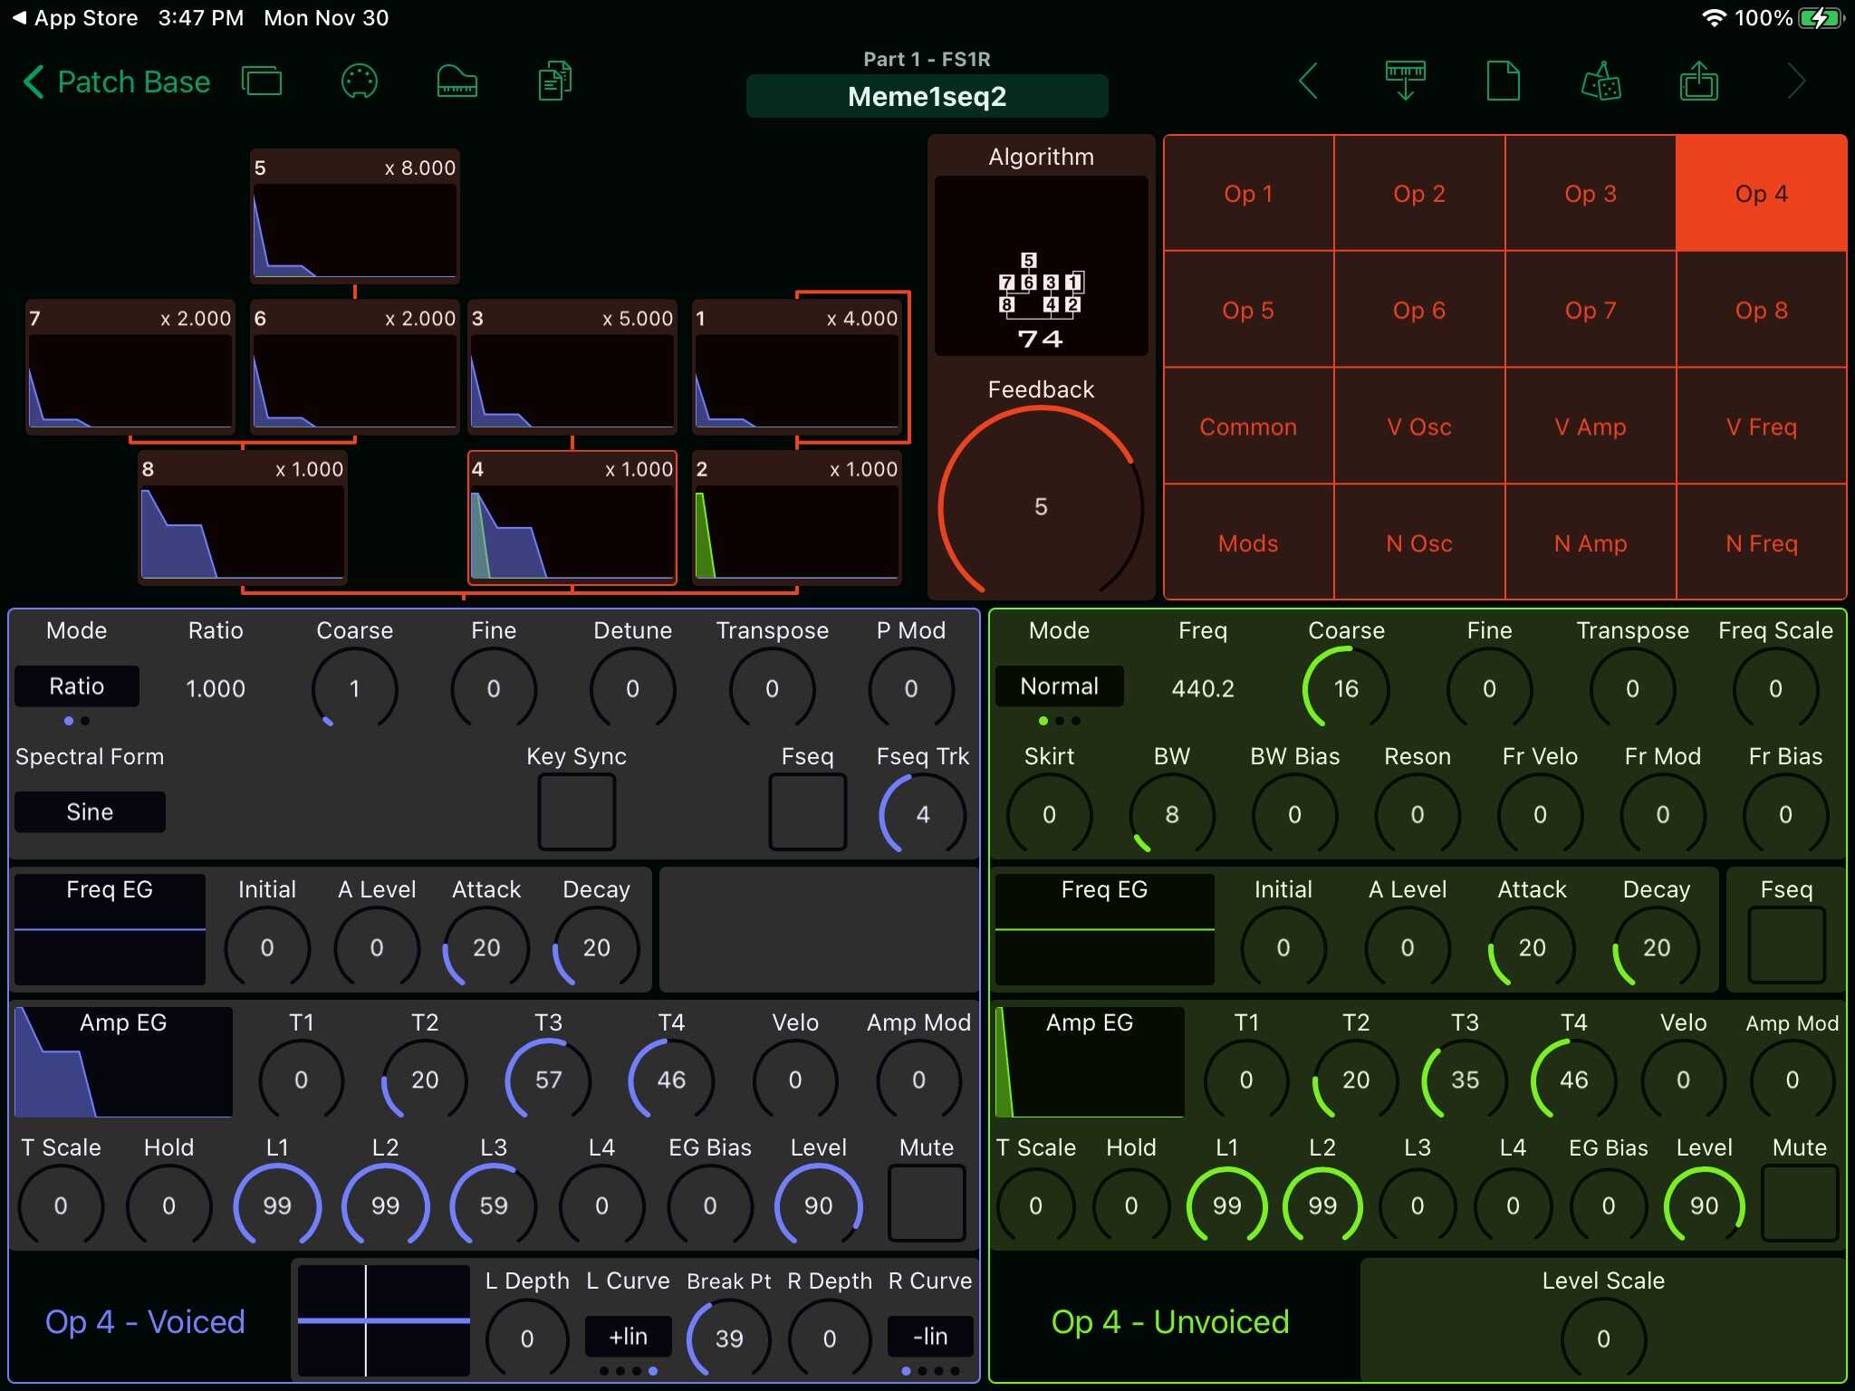Randomize patch with dice icon
Viewport: 1855px width, 1391px height.
[x=1601, y=82]
